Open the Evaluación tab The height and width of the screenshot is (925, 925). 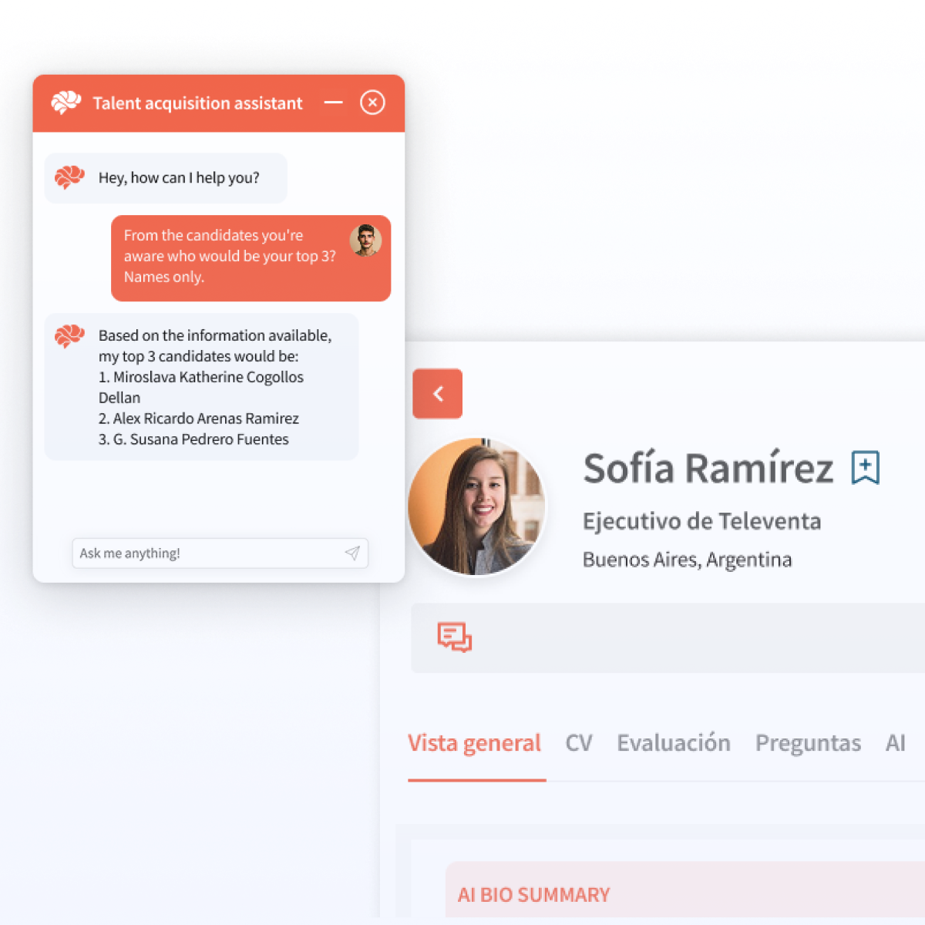674,743
